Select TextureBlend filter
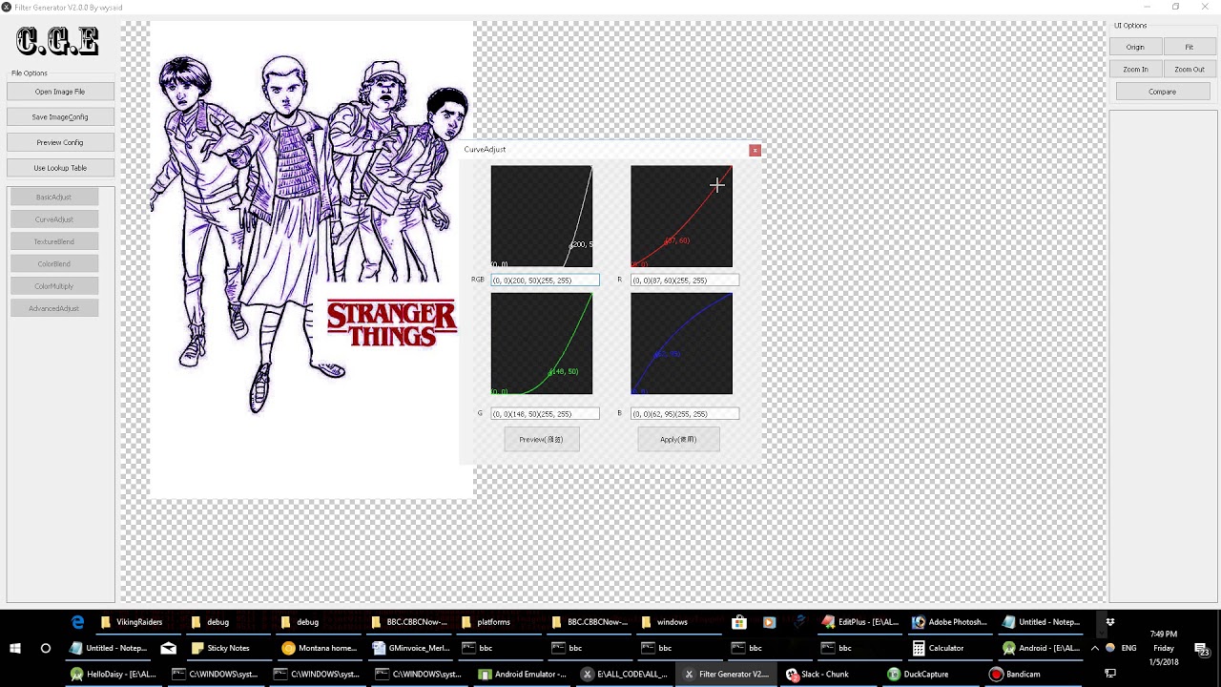This screenshot has height=687, width=1221. point(53,241)
